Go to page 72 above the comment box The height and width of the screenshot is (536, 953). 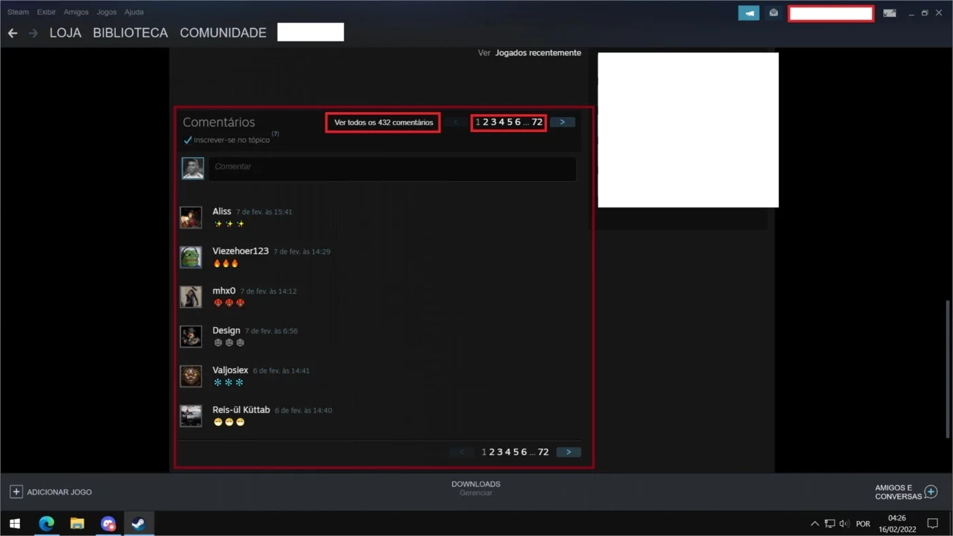(x=537, y=122)
